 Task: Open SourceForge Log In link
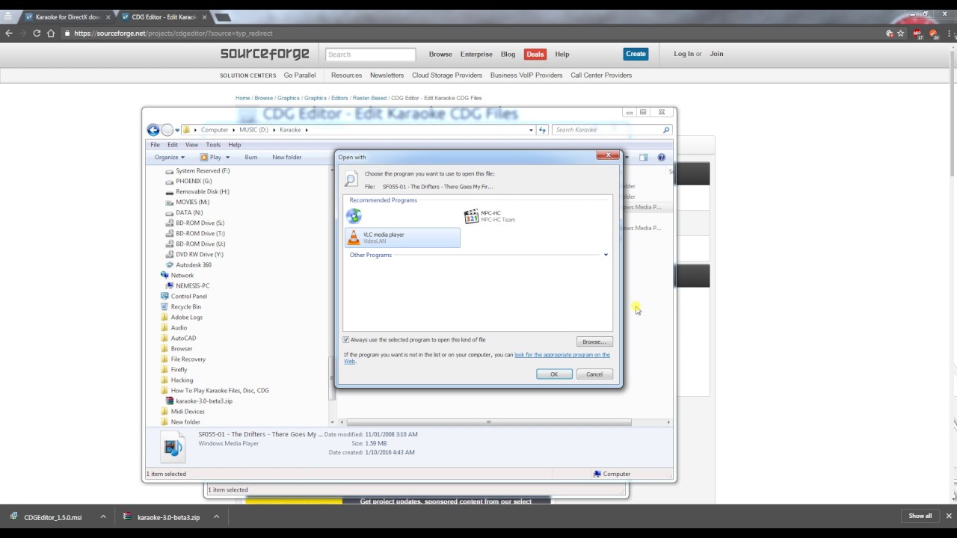pyautogui.click(x=684, y=54)
